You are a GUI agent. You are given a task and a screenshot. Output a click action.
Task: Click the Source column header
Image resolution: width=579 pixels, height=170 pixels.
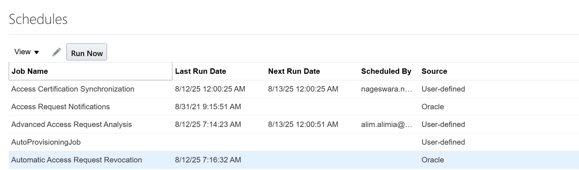tap(434, 71)
